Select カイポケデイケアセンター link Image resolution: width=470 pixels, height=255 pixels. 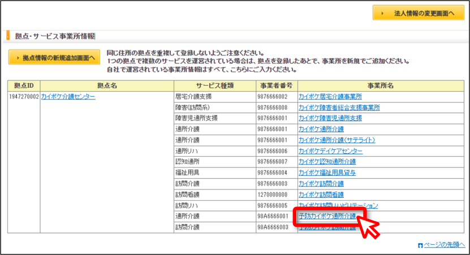pos(330,151)
